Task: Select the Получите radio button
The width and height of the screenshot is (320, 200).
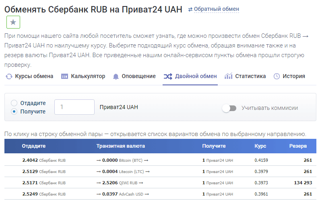Action: 14,111
